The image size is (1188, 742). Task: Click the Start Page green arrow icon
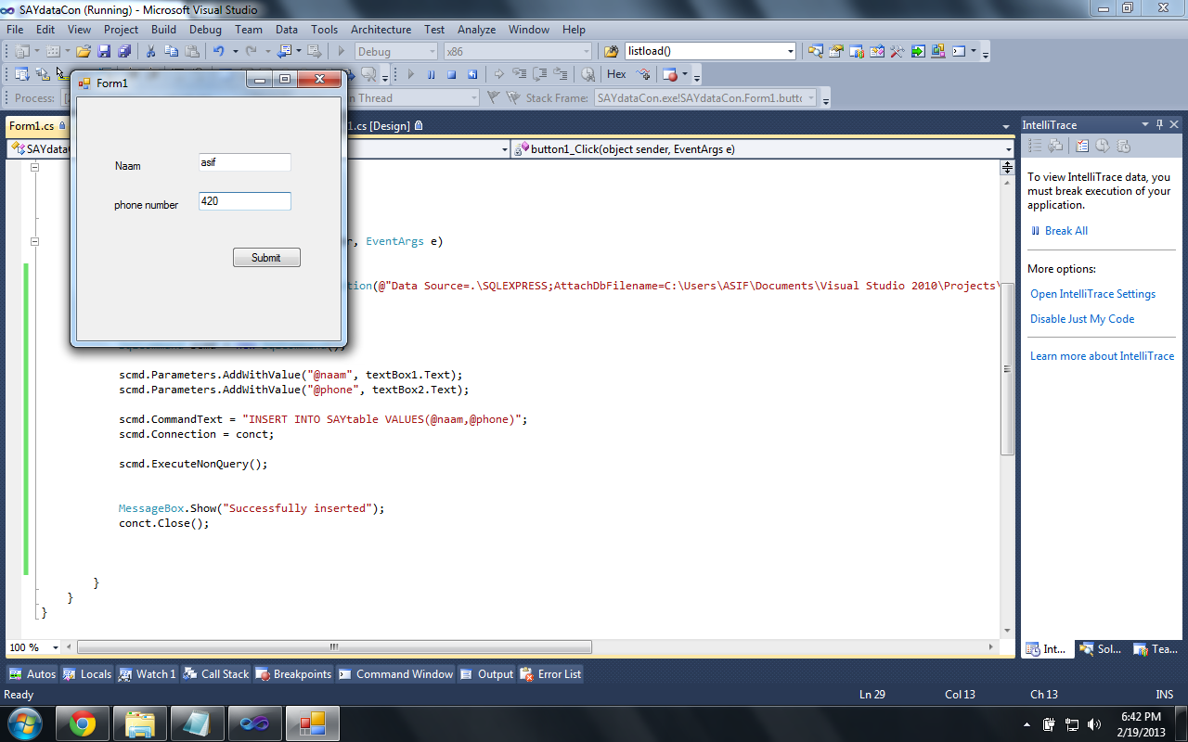[x=918, y=52]
